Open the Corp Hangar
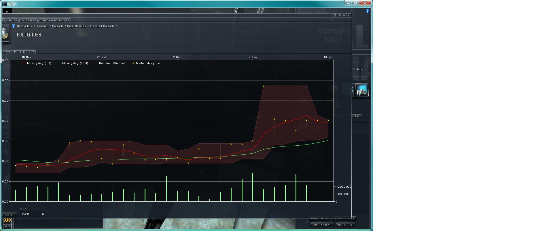 coord(322,225)
